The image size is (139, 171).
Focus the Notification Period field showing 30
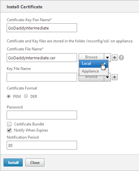[x=42, y=145]
